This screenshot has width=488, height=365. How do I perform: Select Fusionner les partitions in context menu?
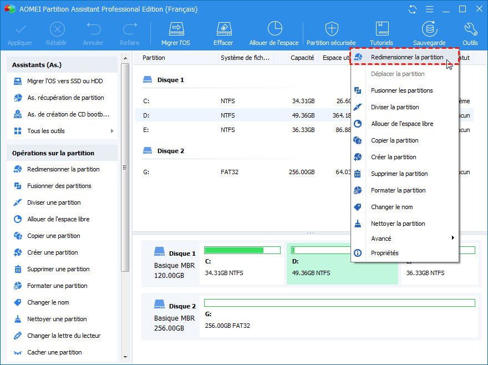click(401, 90)
